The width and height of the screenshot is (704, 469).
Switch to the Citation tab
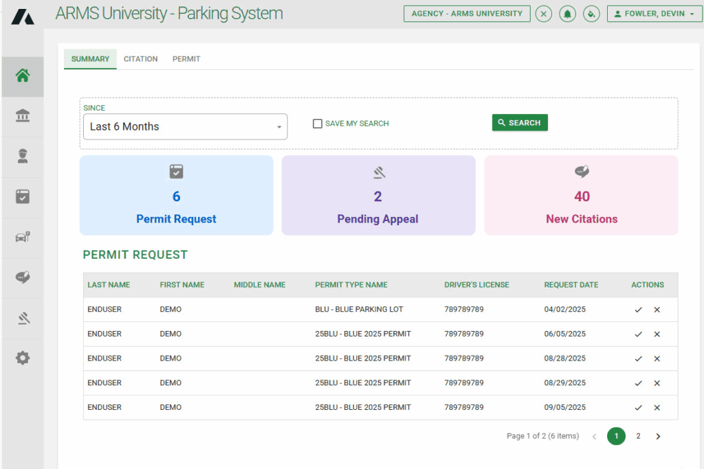[x=140, y=59]
